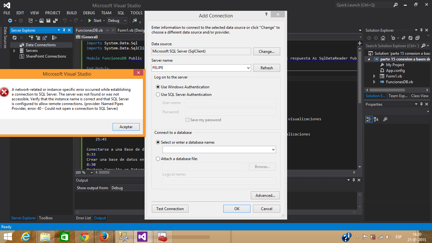Viewport: 432px width, 243px height.
Task: Click the Connect to Server icon in Server Explorer
Action: (38, 38)
